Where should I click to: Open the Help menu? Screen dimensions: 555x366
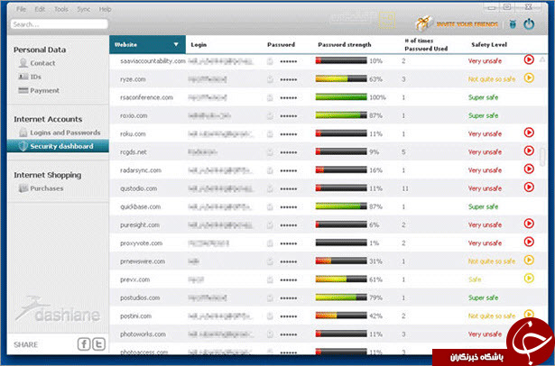(x=105, y=9)
